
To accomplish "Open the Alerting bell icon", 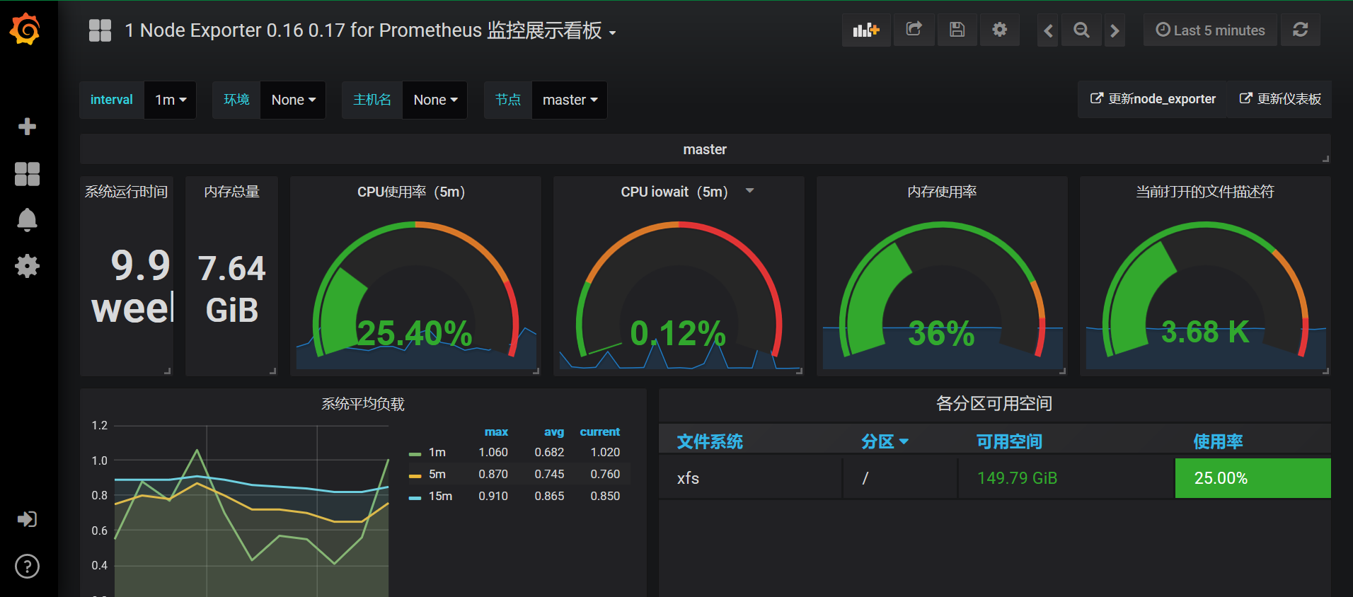I will (27, 220).
